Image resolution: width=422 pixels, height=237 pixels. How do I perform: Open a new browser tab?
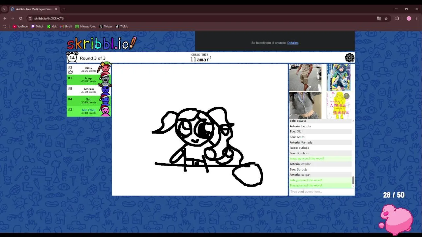point(64,9)
